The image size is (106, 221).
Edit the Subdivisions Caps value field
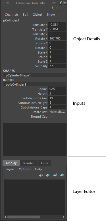coord(57,107)
